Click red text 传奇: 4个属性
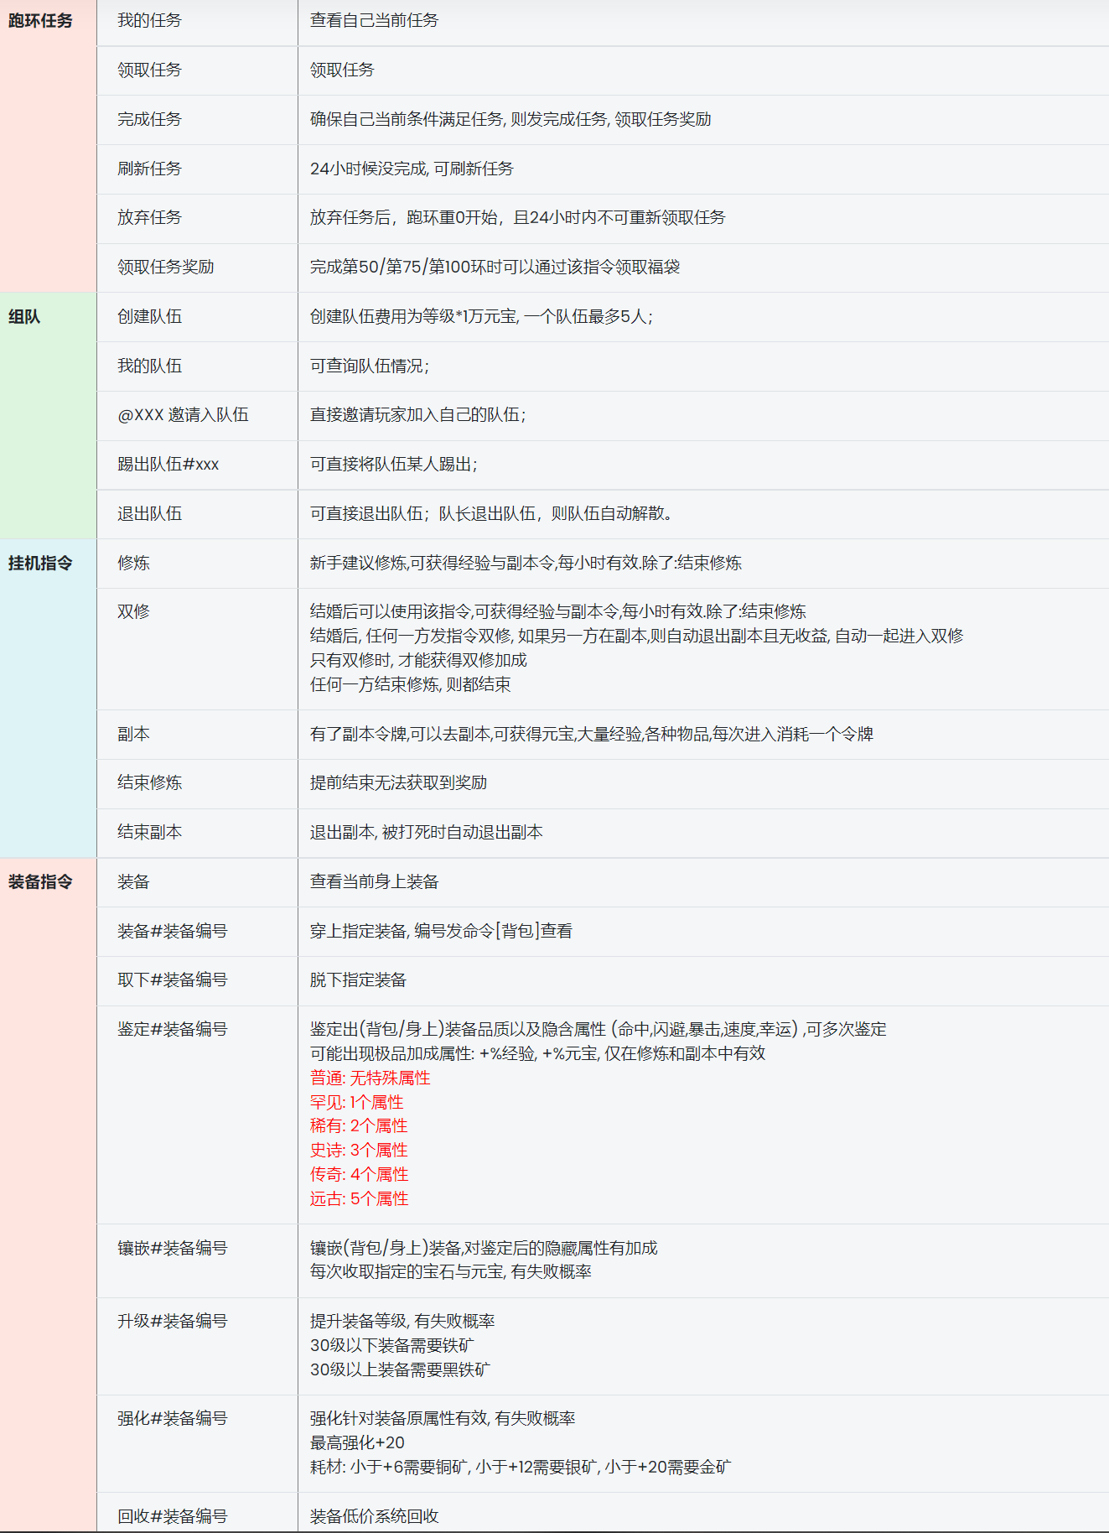 (359, 1175)
